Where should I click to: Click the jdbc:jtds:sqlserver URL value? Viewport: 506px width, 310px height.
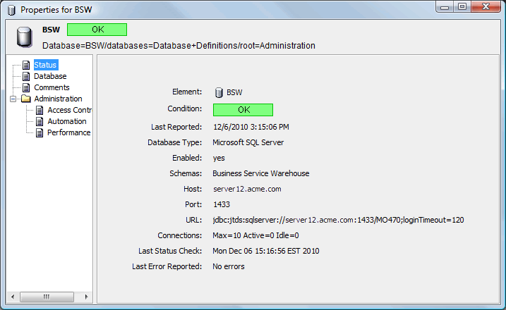click(x=338, y=220)
